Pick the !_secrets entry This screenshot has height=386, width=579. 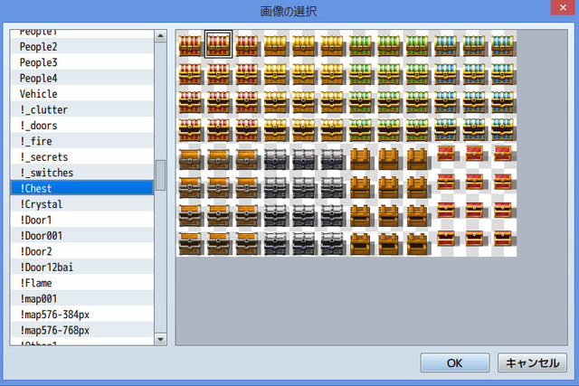click(x=82, y=156)
